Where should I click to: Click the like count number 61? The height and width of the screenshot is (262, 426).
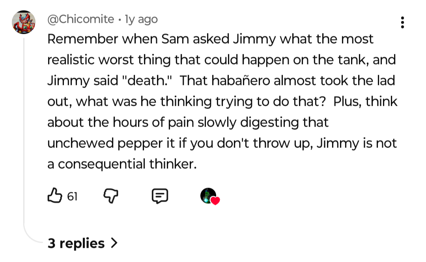(x=72, y=196)
